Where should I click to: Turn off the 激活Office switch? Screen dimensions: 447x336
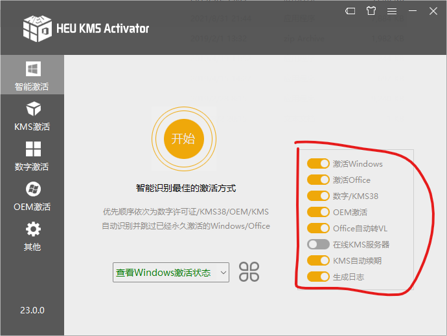318,180
